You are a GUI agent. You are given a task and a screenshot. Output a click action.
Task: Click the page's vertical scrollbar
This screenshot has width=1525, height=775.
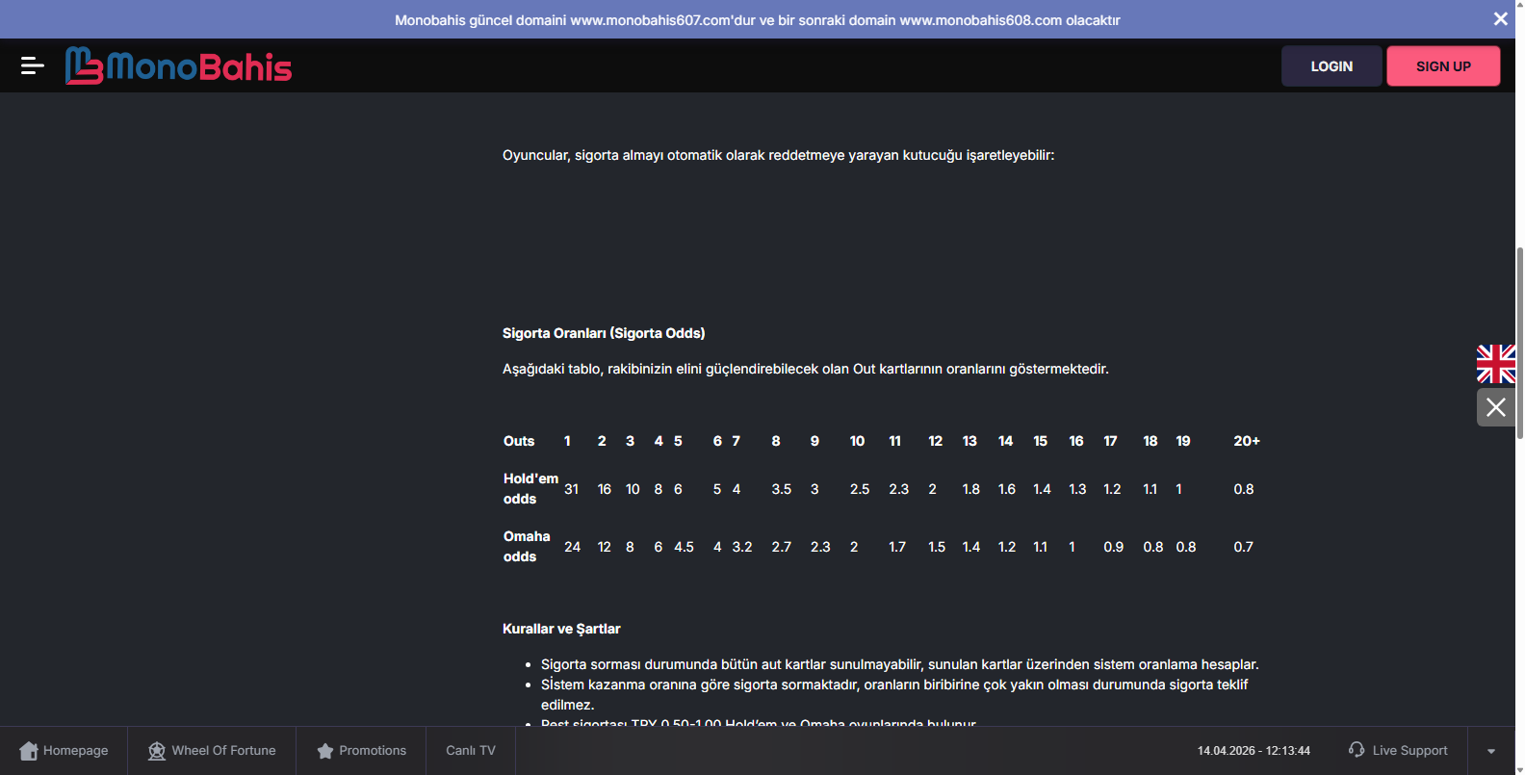[1519, 343]
